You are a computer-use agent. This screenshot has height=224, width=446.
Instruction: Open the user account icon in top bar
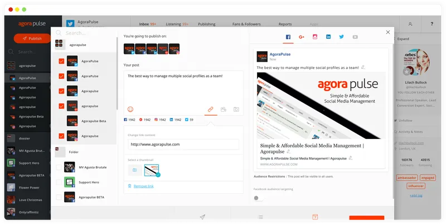pos(410,24)
